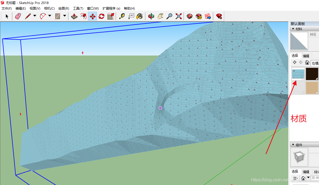319x185 pixels.
Task: Click materials In Model home icon
Action: coord(307,62)
